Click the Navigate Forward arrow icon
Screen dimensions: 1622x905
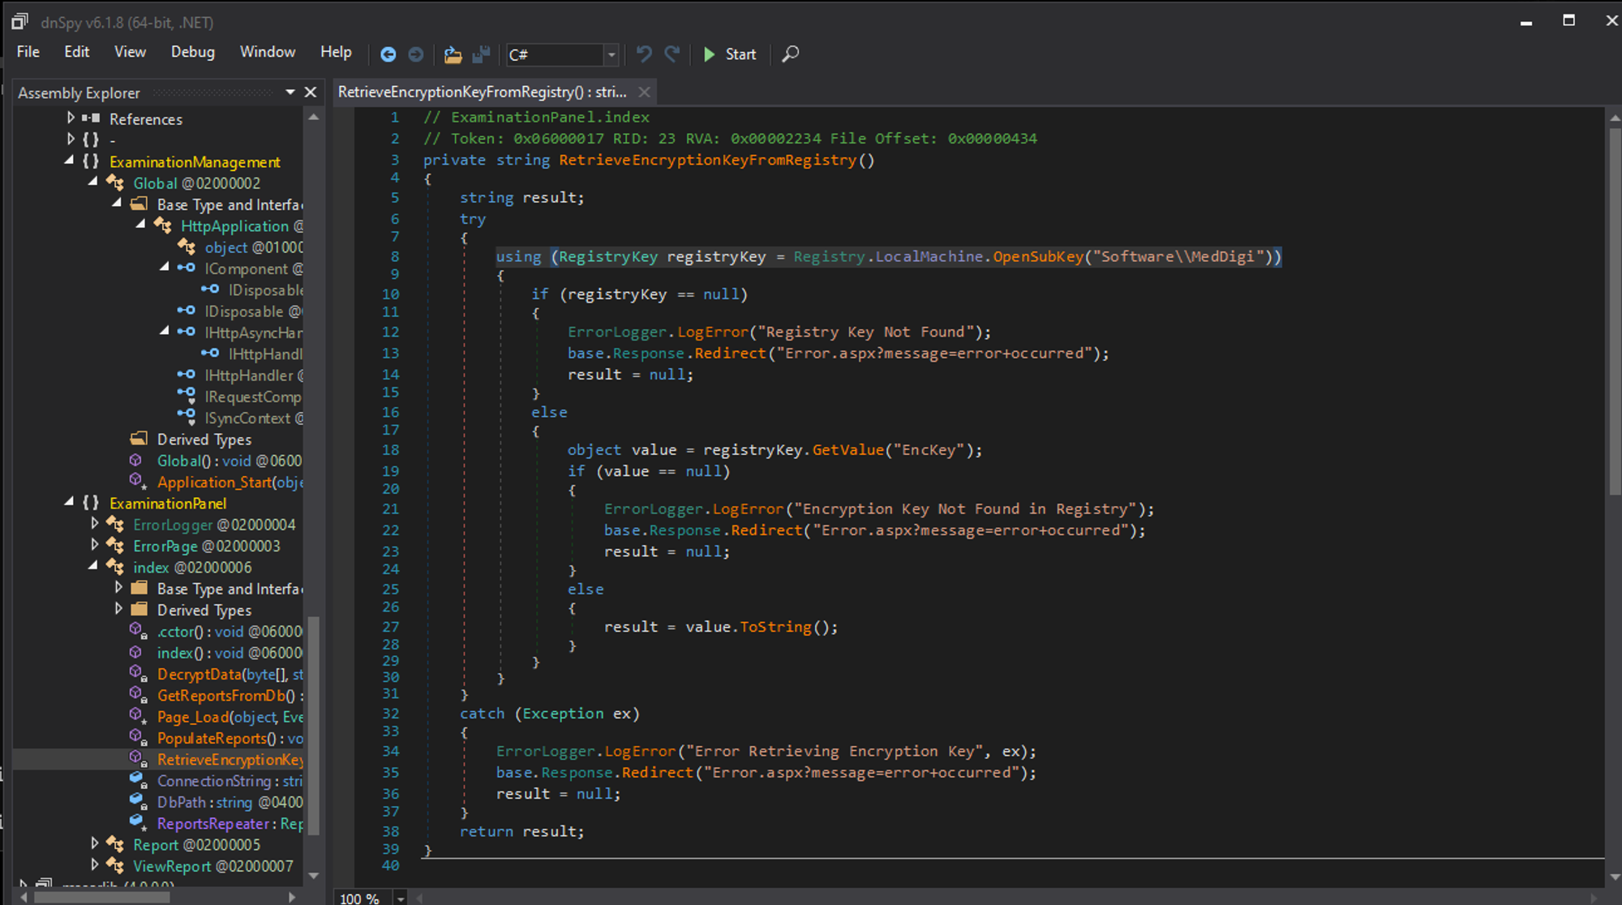(x=415, y=54)
